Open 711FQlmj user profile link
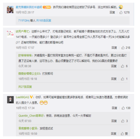The image size is (140, 139). 24,20
